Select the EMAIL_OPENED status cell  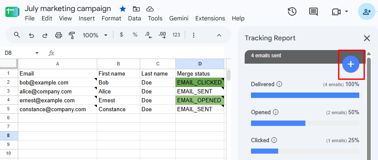[x=200, y=100]
